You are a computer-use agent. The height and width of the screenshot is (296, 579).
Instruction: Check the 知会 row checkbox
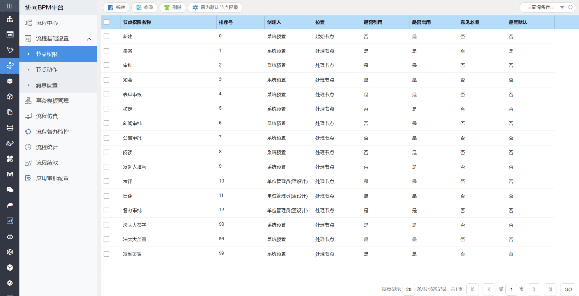(107, 80)
